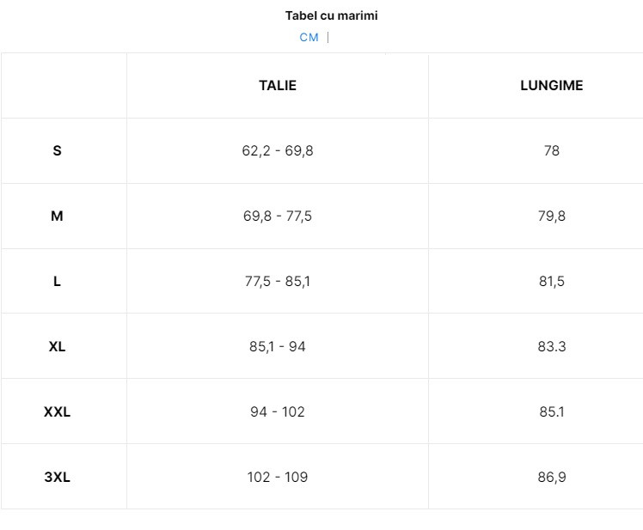
Task: Select waist value 62,2 - 69,8
Action: (278, 150)
